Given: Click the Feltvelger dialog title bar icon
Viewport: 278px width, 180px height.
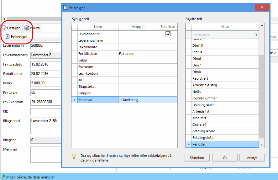Looking at the screenshot, I should (65, 8).
